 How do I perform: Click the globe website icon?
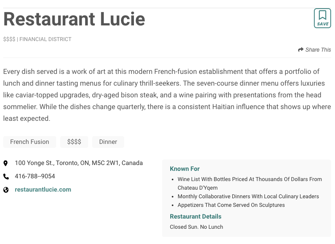coord(6,190)
